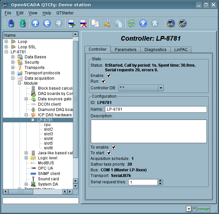The width and height of the screenshot is (219, 214).
Task: Open the Controller DB dropdown
Action: tap(161, 88)
